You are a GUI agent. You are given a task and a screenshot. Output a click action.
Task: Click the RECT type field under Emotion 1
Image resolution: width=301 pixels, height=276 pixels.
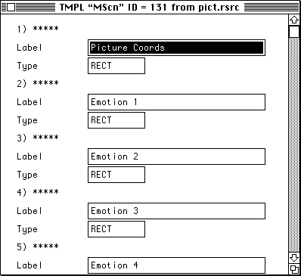pyautogui.click(x=116, y=120)
